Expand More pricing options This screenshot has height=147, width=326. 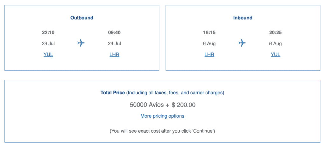[162, 116]
